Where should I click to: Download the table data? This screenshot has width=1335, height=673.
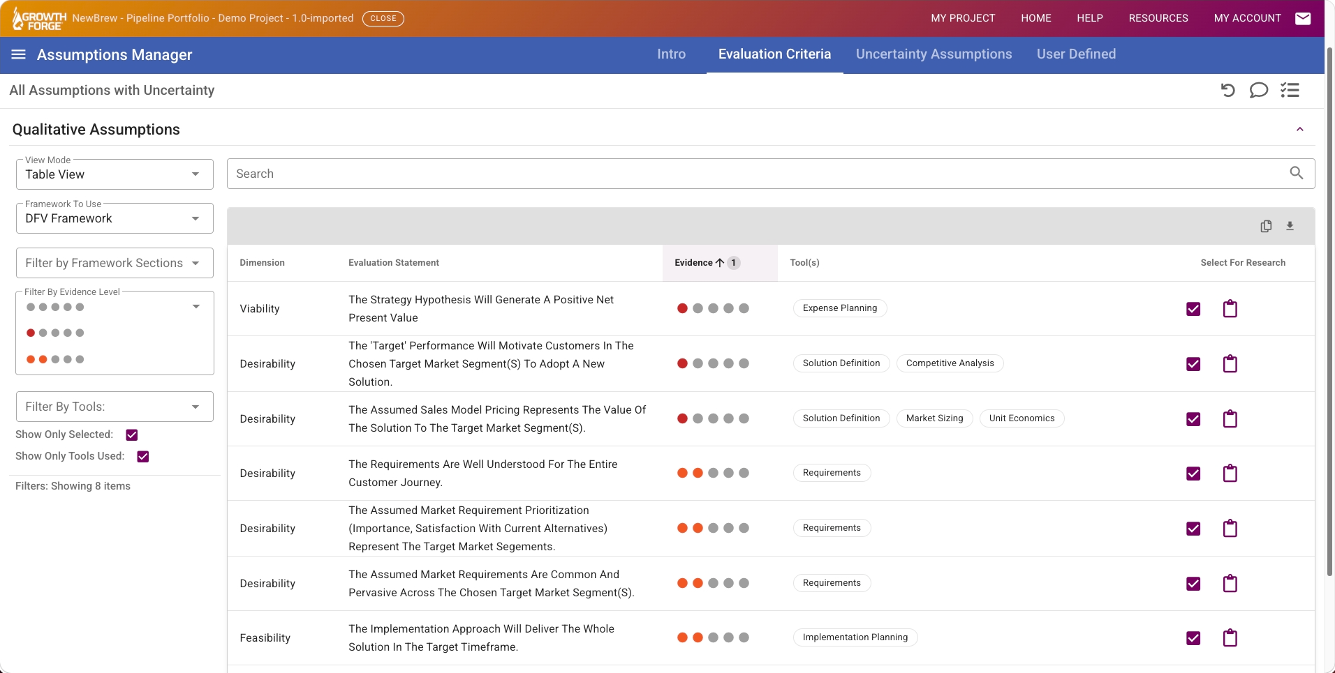point(1290,226)
